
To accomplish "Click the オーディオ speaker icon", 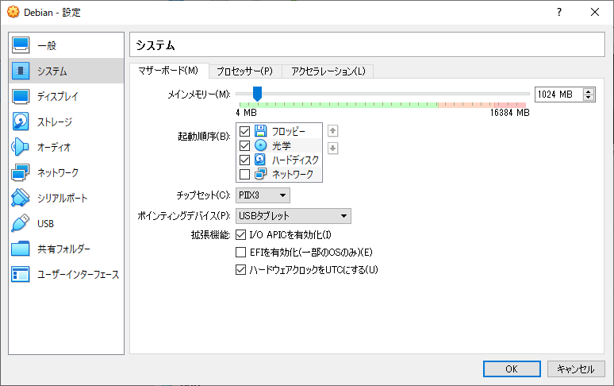I will tap(21, 147).
